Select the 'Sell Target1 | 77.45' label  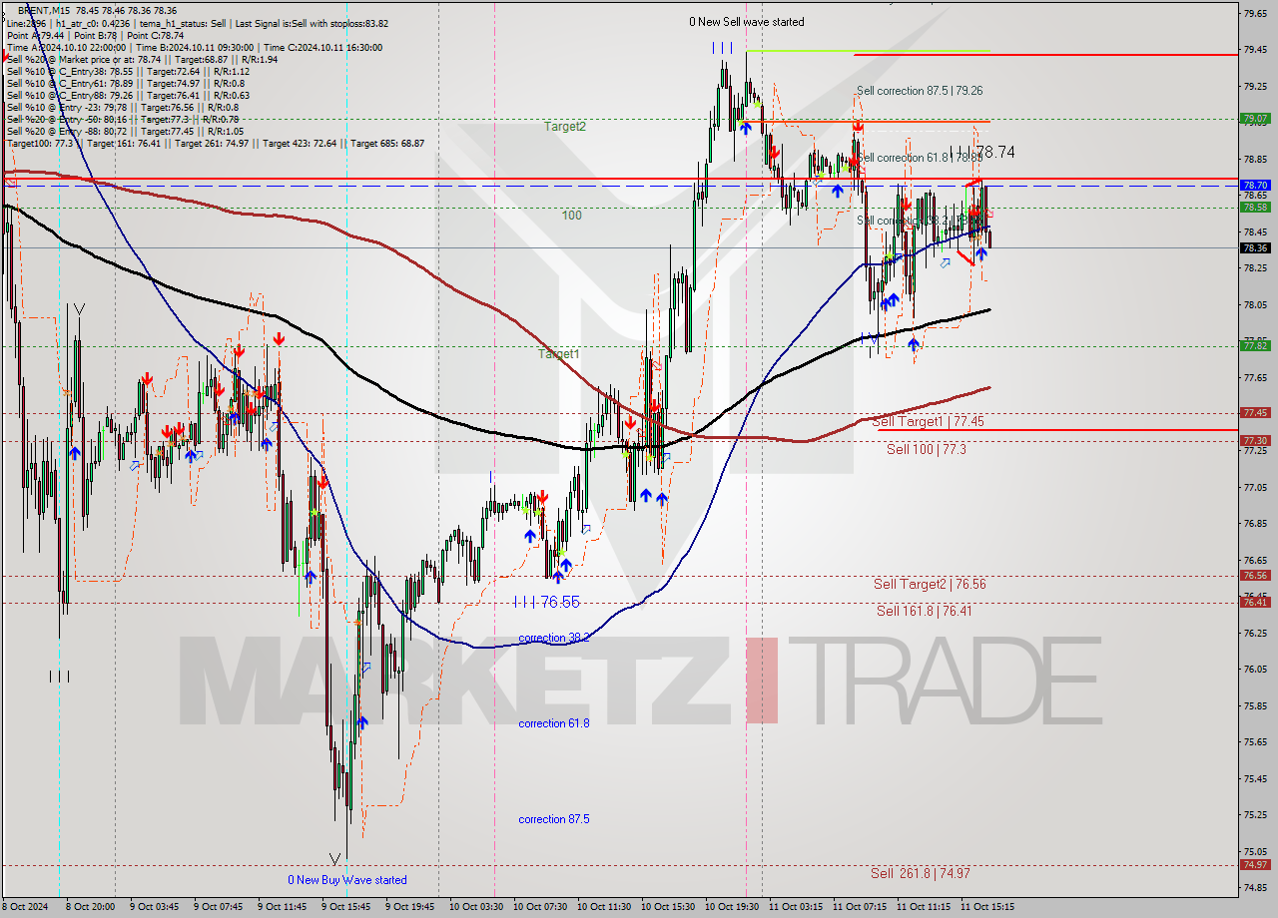(x=929, y=422)
